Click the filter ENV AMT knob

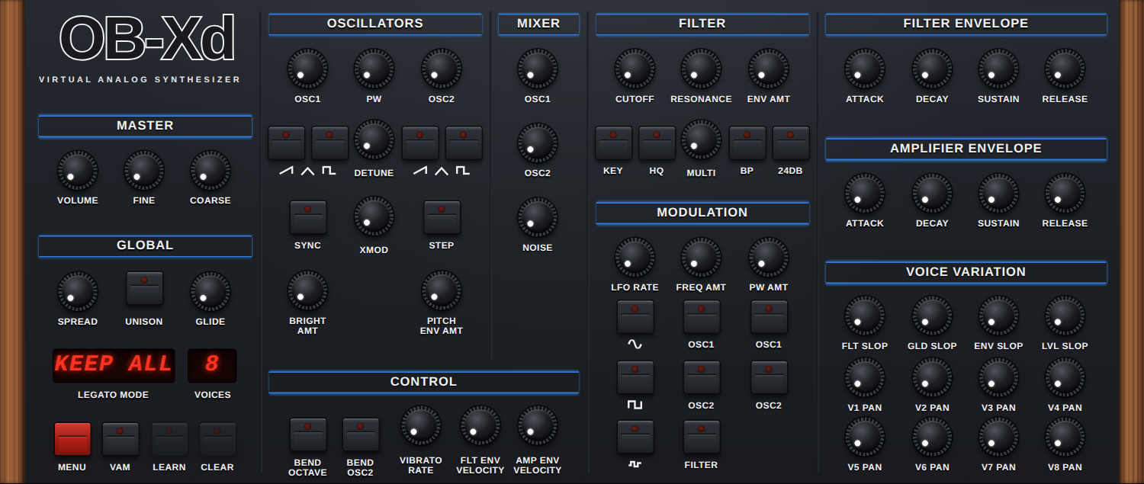(769, 69)
